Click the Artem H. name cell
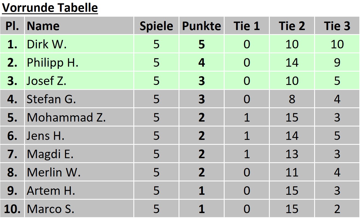This screenshot has width=361, height=218. (51, 191)
